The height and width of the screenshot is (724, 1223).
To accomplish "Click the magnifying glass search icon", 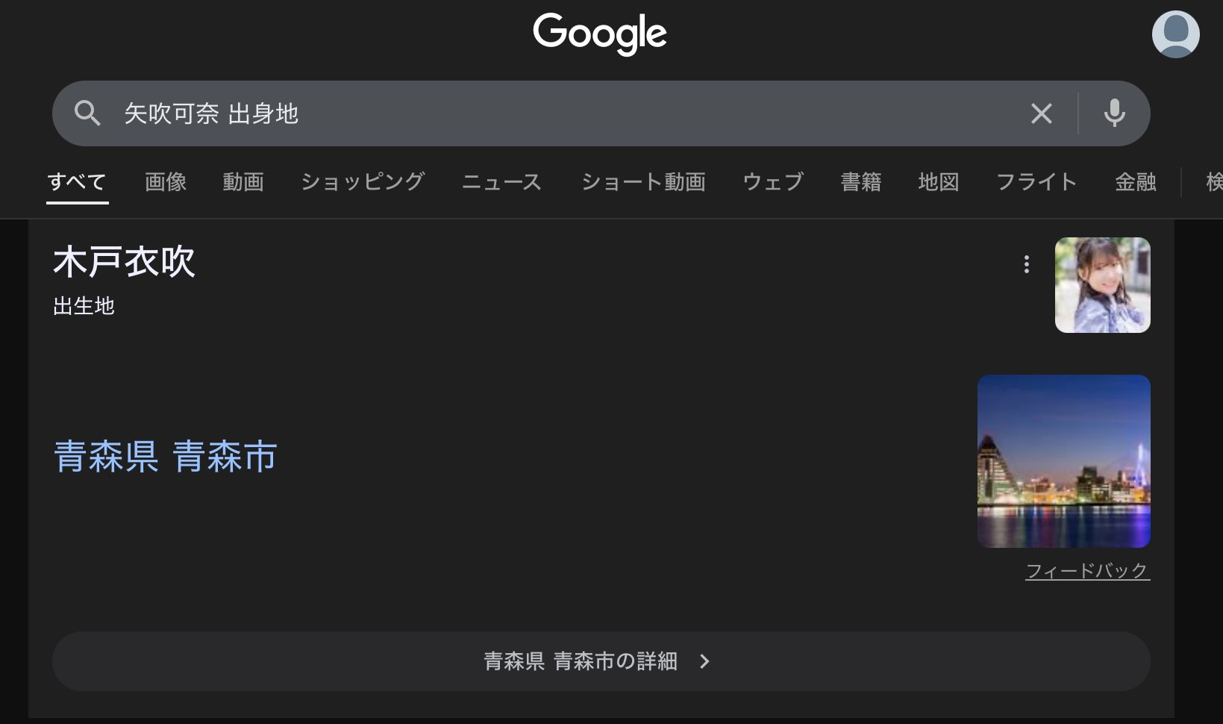I will [87, 113].
